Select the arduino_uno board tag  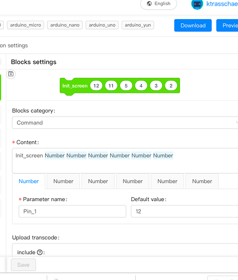point(102,25)
